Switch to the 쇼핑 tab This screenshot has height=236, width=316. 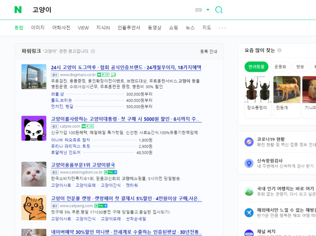pyautogui.click(x=173, y=28)
